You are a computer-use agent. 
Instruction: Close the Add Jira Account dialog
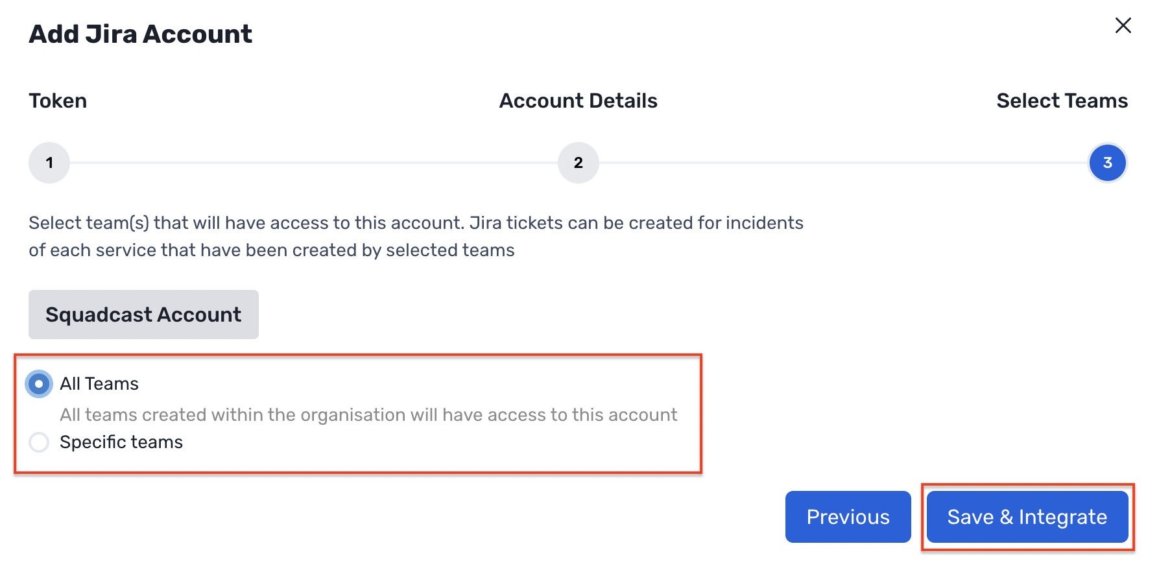point(1123,26)
